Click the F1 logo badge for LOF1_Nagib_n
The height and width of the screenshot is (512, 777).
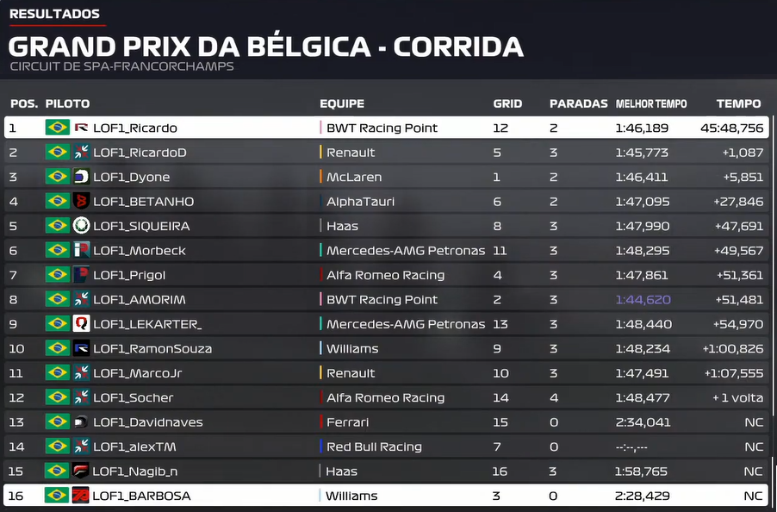point(81,471)
